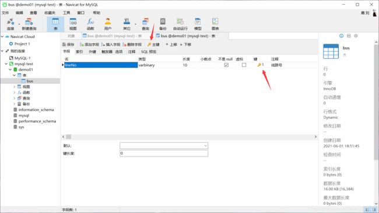Image resolution: width=379 pixels, height=213 pixels.
Task: Click 上移 move up button
Action: [x=171, y=44]
